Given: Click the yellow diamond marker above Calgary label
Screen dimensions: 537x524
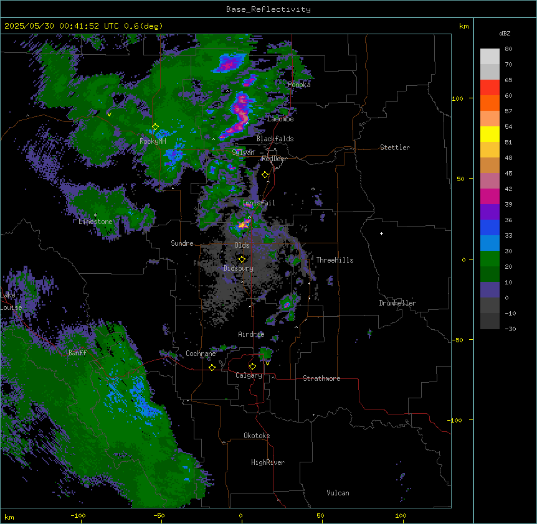Looking at the screenshot, I should click(252, 367).
